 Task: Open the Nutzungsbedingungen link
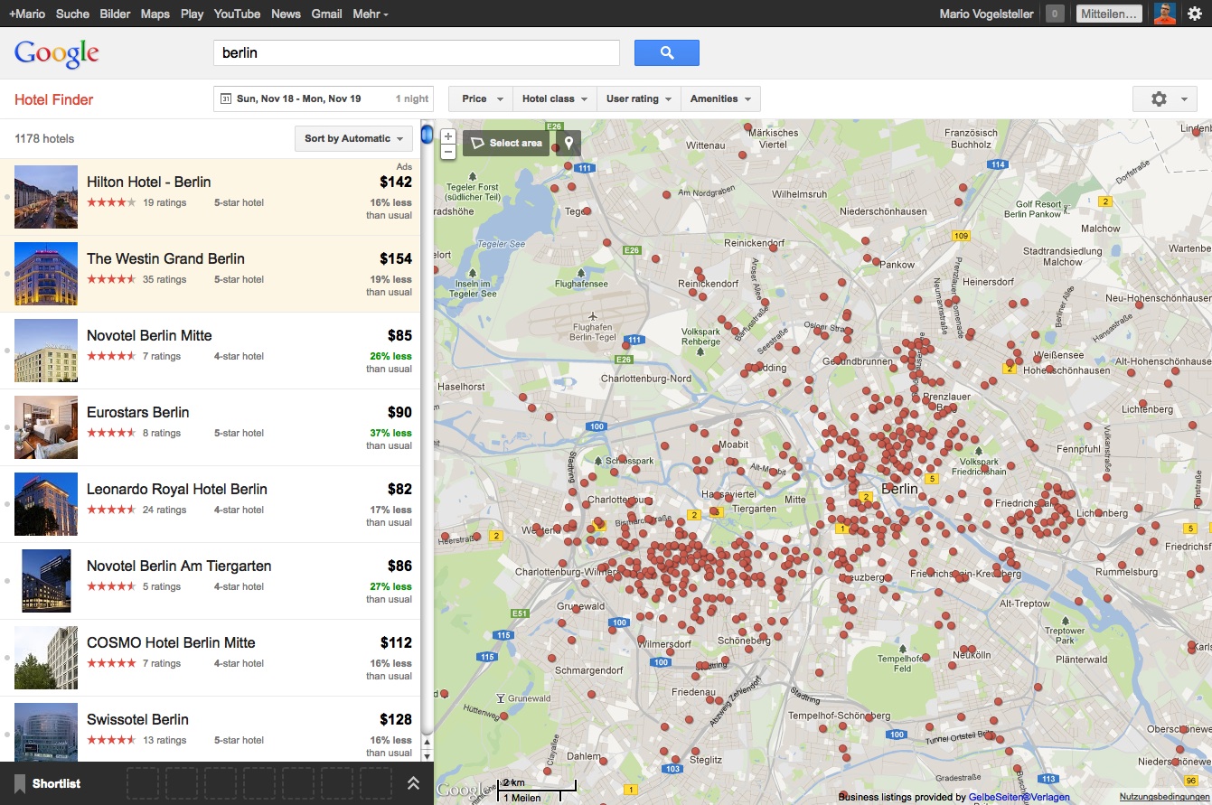(1165, 797)
